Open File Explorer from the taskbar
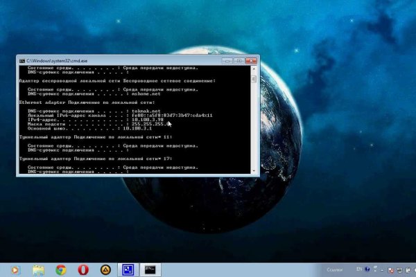The width and height of the screenshot is (416, 277). pos(39,269)
